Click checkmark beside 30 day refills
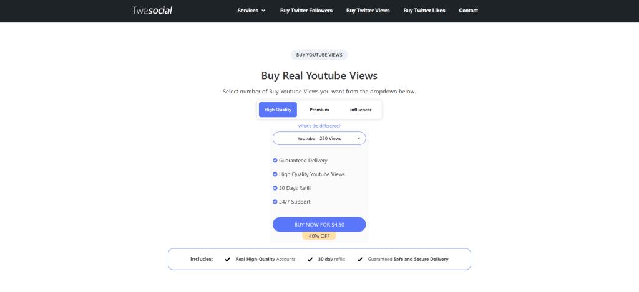 [310, 260]
